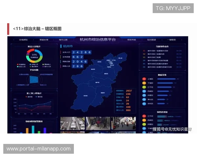Image resolution: width=197 pixels, height=157 pixels.
Task: Click the 2937 statistic value
Action: click(129, 91)
